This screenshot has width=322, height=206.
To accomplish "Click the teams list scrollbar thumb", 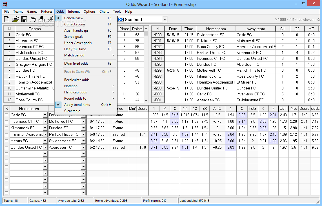I will [x=146, y=33].
